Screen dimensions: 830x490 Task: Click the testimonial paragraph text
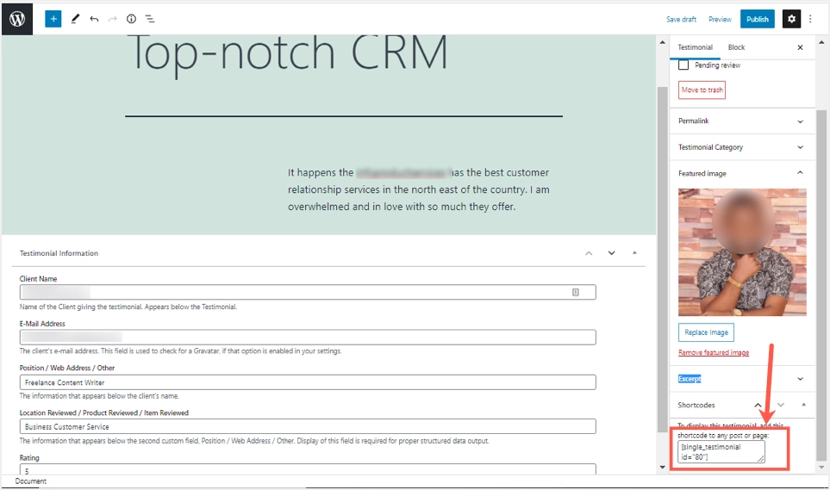(x=419, y=189)
